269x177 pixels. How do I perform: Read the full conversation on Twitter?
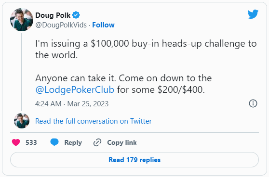(x=94, y=121)
